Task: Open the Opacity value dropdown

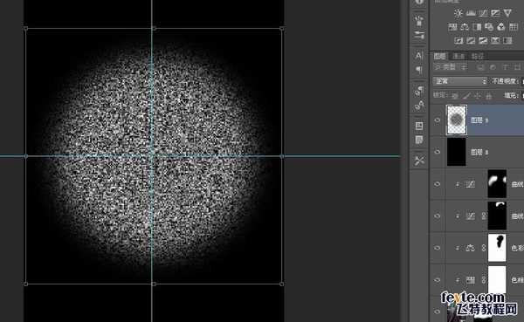Action: pos(522,81)
